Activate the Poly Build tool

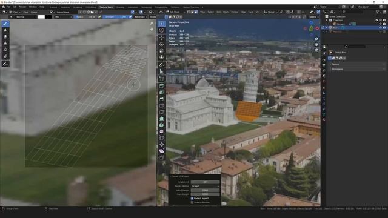(162, 119)
